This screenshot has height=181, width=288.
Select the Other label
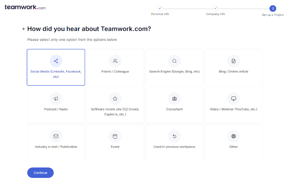click(x=233, y=147)
